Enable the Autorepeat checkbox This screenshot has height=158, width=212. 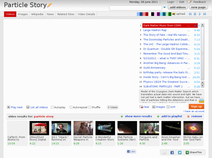point(71,107)
